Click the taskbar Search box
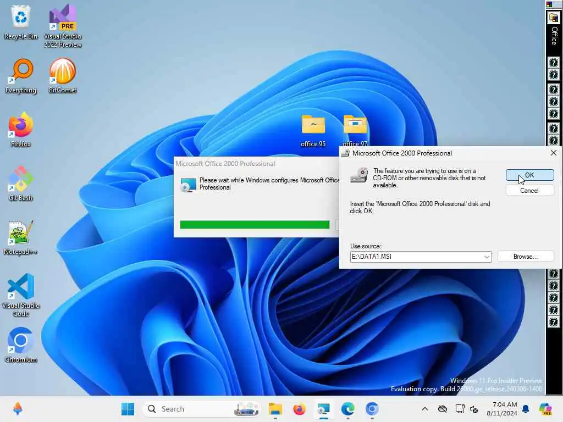Screen dimensions: 563x422 (x=202, y=409)
